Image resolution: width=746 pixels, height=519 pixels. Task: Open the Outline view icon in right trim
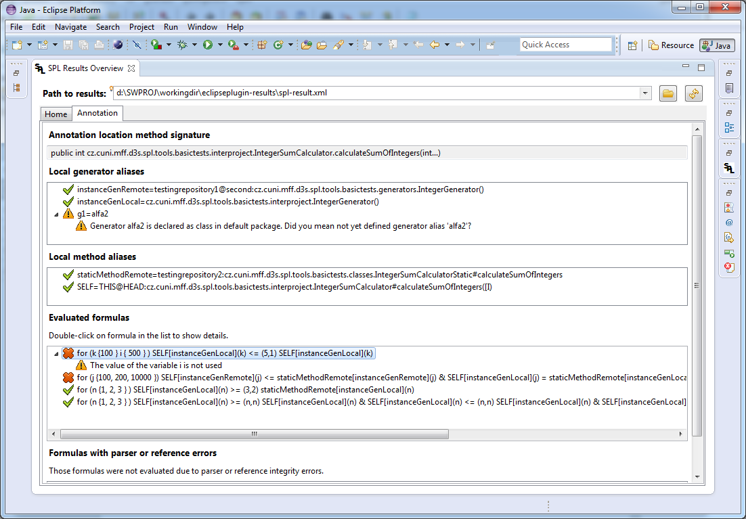pyautogui.click(x=729, y=127)
